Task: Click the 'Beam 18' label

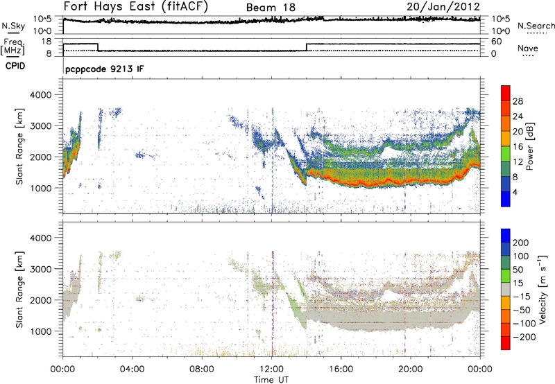Action: tap(271, 8)
